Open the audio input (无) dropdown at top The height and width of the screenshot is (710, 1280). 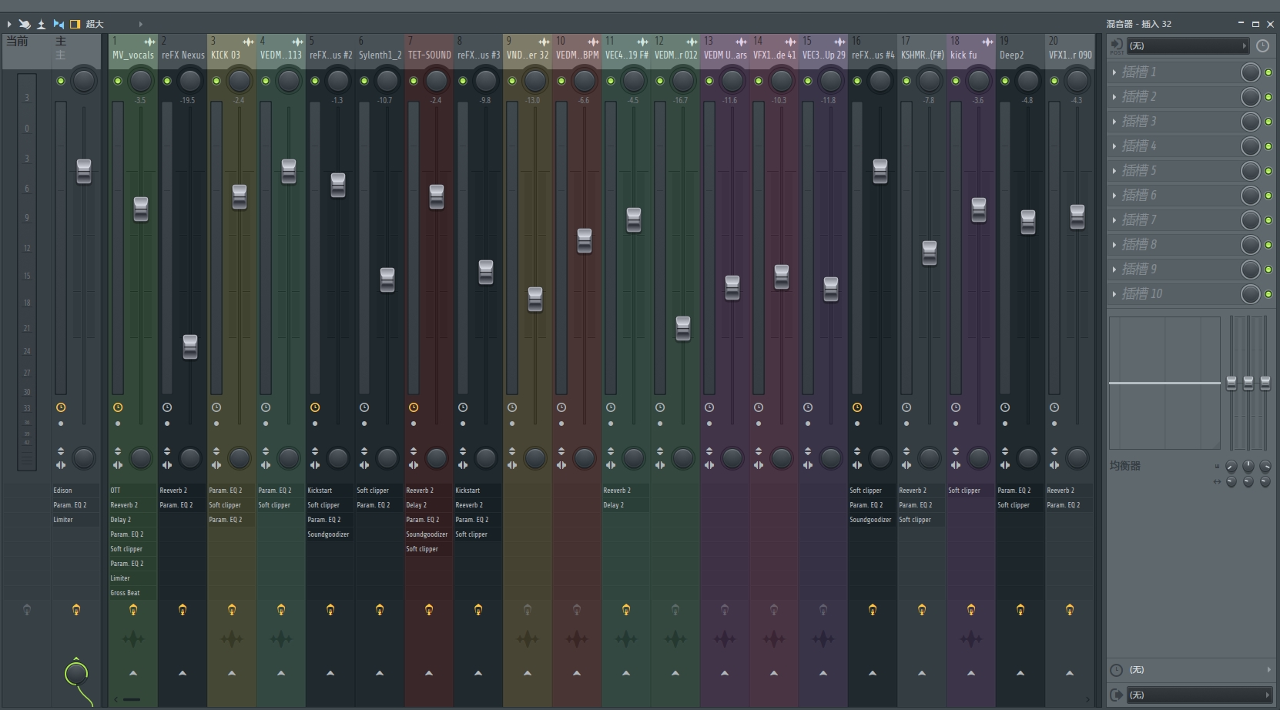1188,46
